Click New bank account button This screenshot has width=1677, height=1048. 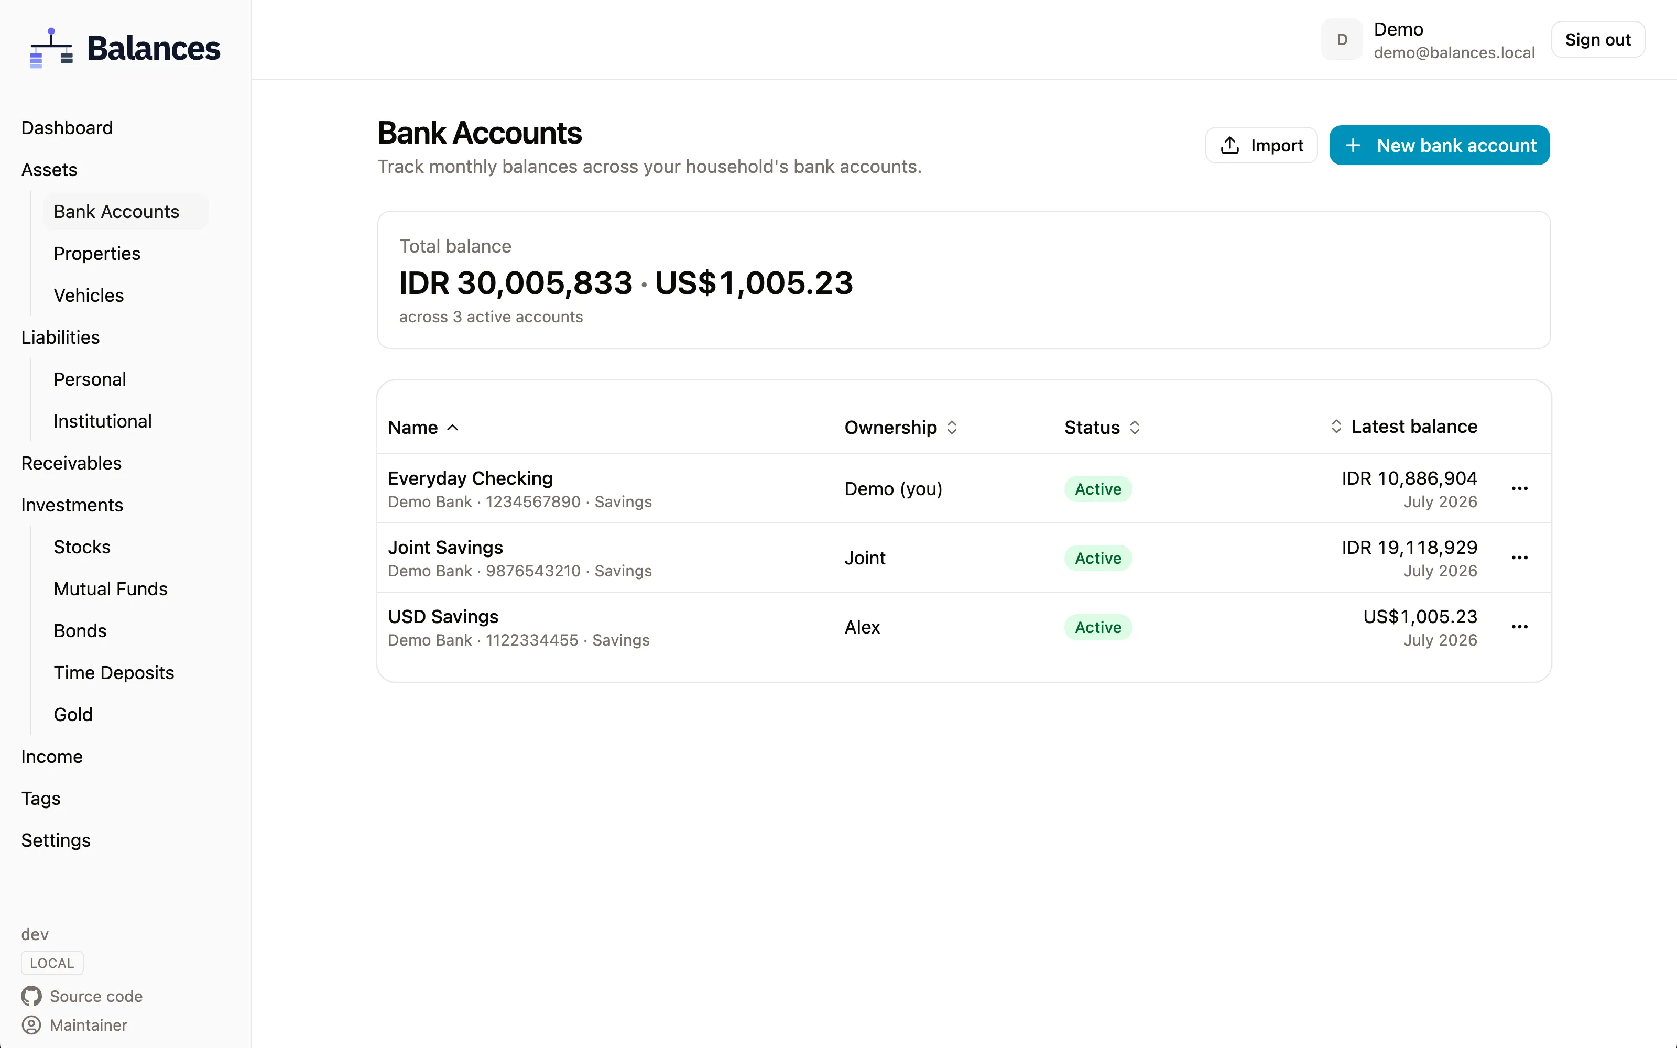[1439, 146]
